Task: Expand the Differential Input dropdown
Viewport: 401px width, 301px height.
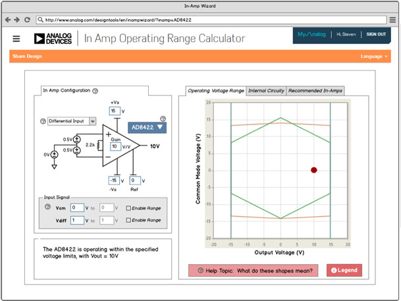Action: tap(92, 121)
